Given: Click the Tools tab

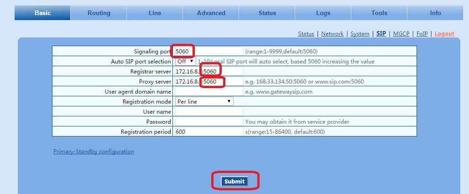Looking at the screenshot, I should click(x=379, y=13).
